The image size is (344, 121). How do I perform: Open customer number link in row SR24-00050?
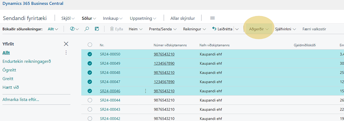click(x=164, y=54)
